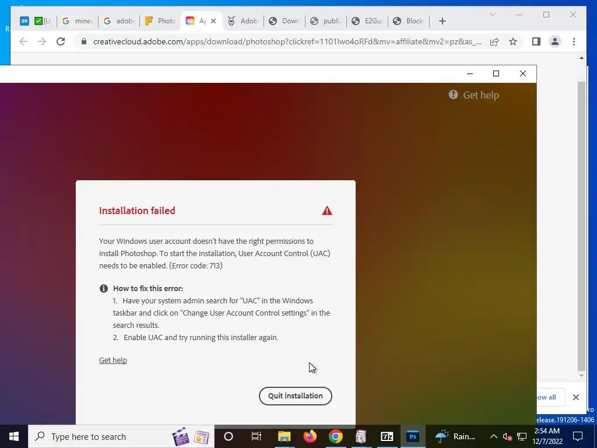The height and width of the screenshot is (448, 597).
Task: Click 'Show all' in the downloads bar
Action: 546,397
